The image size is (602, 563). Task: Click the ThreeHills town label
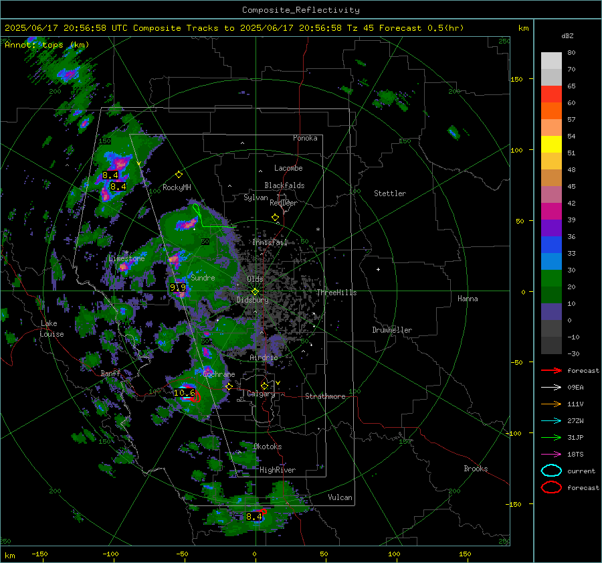tap(336, 293)
